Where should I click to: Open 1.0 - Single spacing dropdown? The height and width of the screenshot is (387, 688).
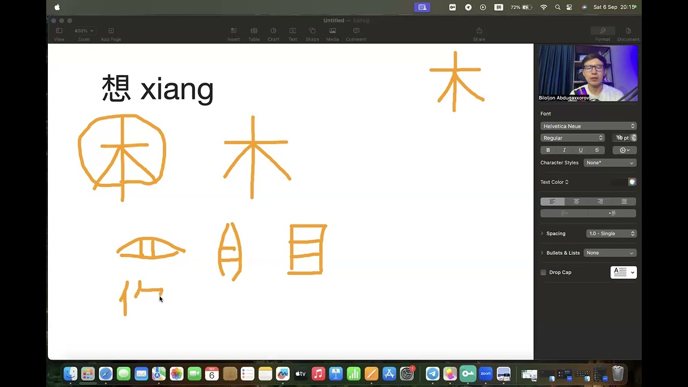click(611, 233)
